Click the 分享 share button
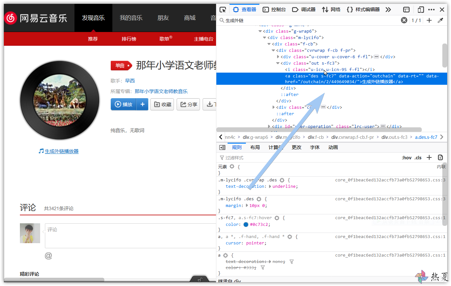The height and width of the screenshot is (286, 451). pyautogui.click(x=188, y=104)
